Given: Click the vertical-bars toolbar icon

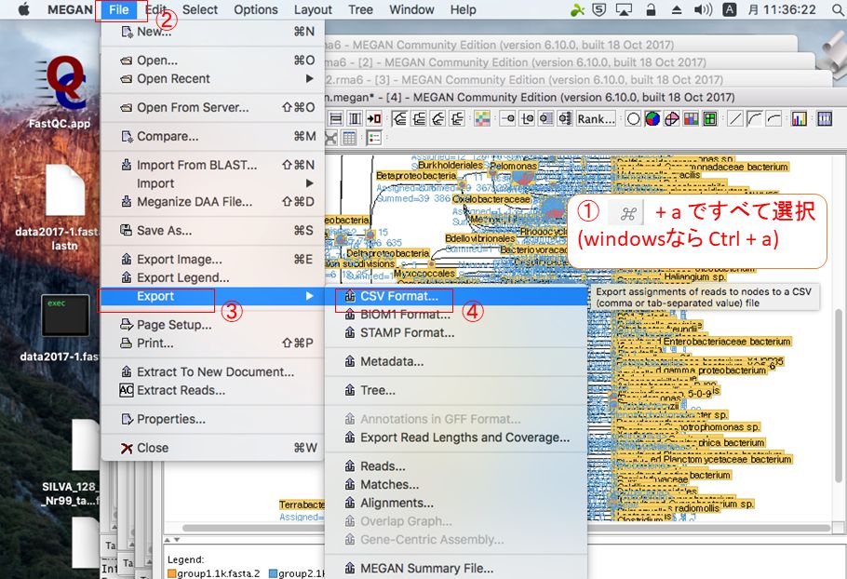Looking at the screenshot, I should [x=355, y=118].
